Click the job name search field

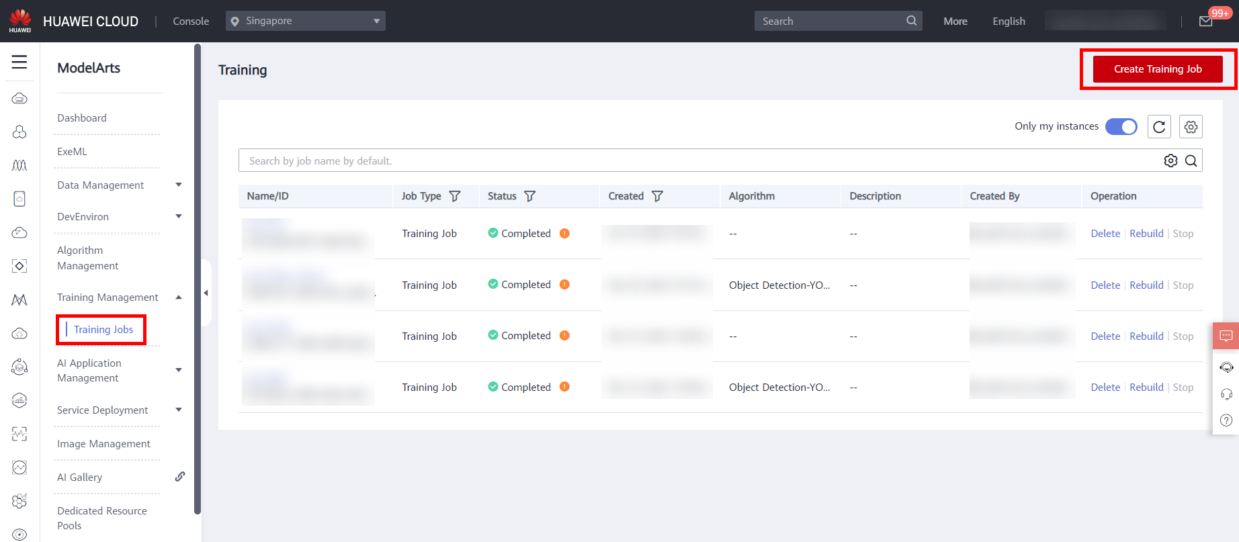click(x=699, y=161)
